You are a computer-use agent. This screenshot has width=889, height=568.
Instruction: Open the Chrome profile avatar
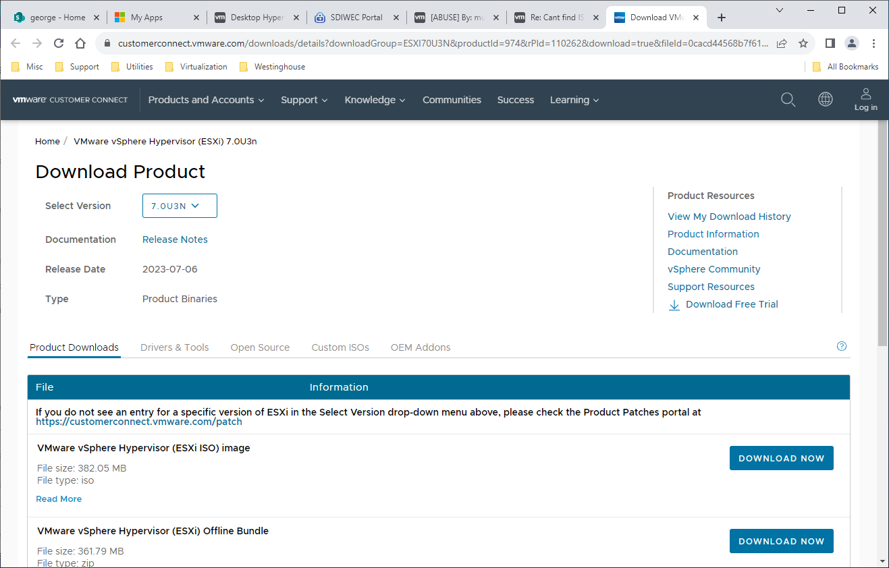point(852,43)
